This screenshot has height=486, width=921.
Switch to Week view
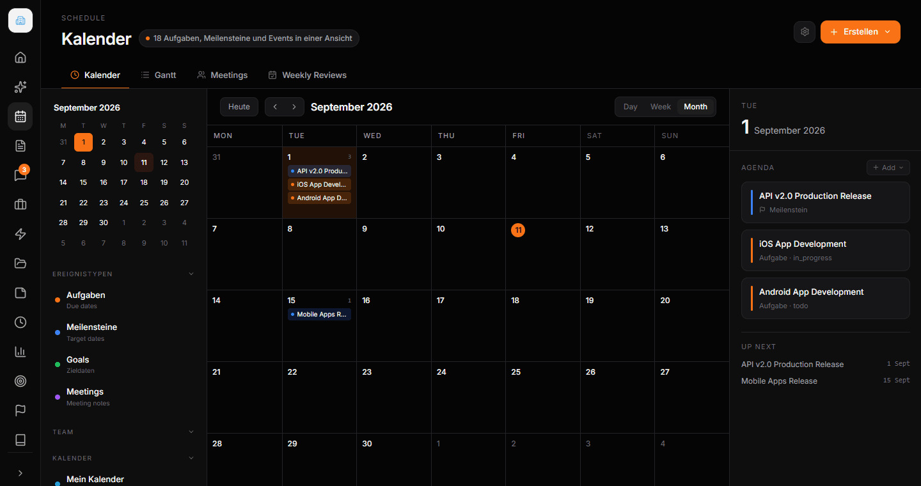(661, 107)
